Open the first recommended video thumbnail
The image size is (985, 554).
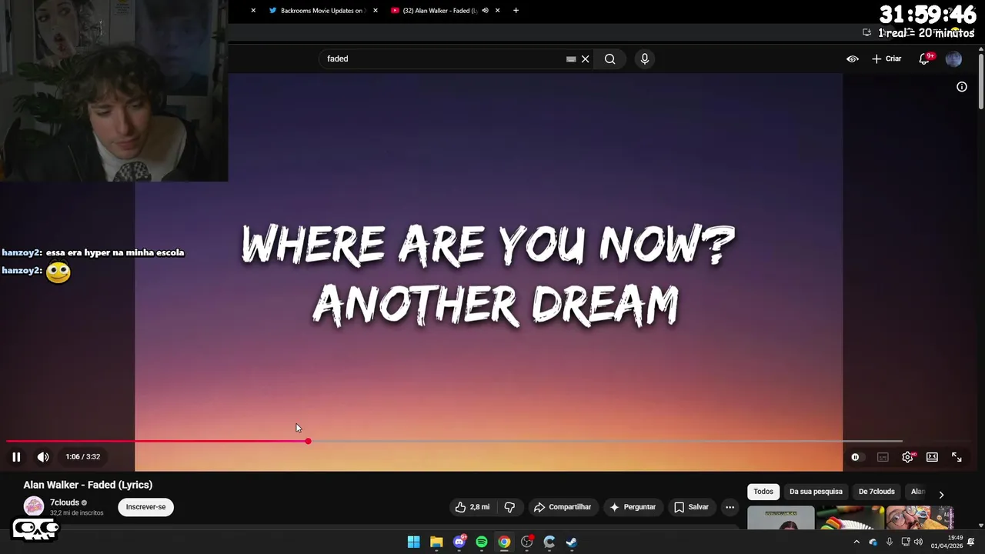pos(780,518)
